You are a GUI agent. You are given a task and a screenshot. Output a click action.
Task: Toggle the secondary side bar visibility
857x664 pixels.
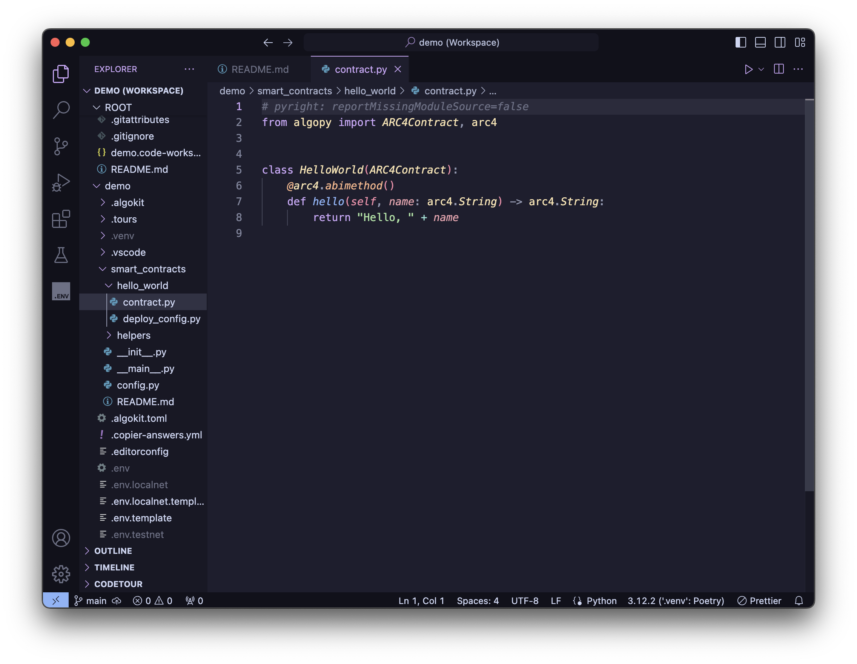[780, 42]
